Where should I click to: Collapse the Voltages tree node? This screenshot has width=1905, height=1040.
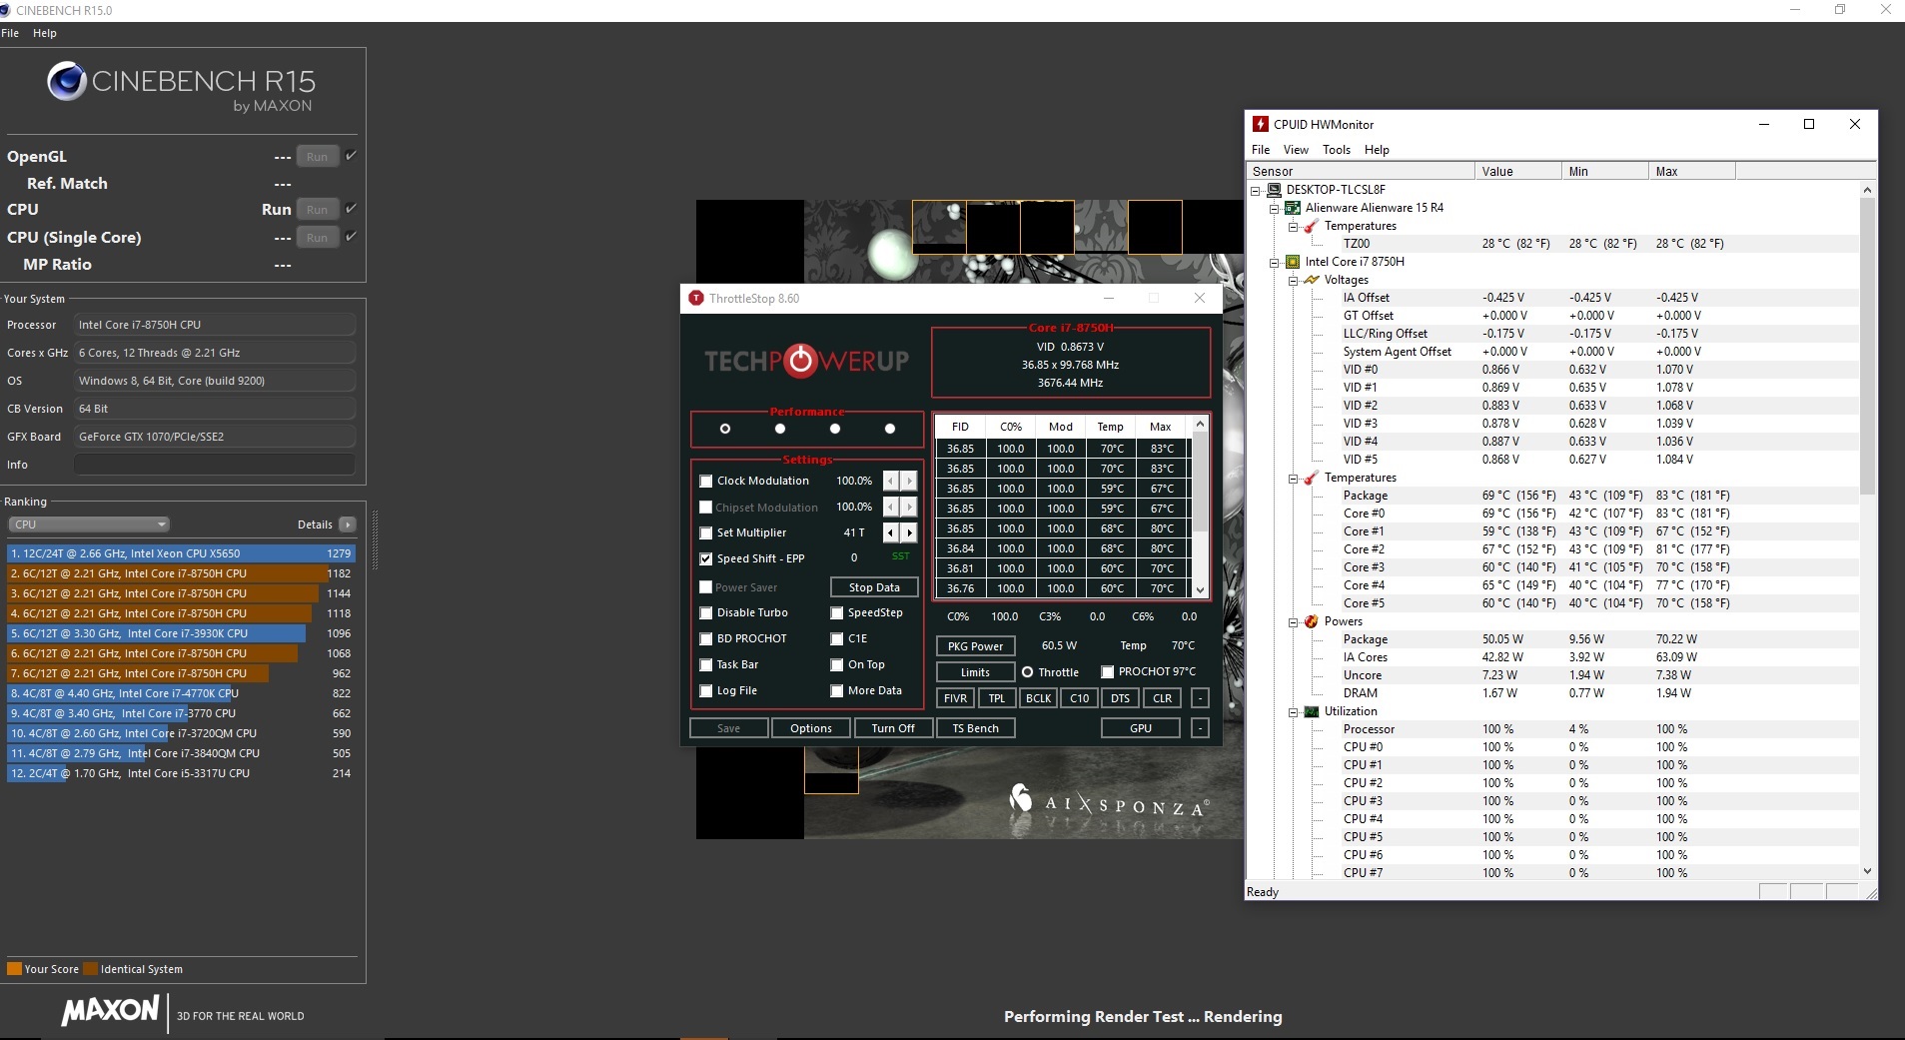point(1294,280)
